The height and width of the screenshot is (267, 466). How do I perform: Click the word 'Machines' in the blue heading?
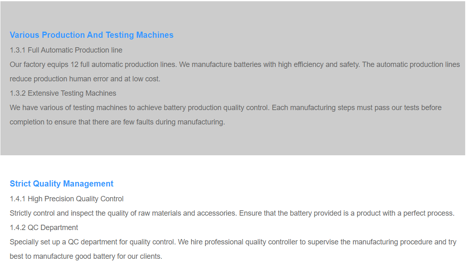coord(155,35)
